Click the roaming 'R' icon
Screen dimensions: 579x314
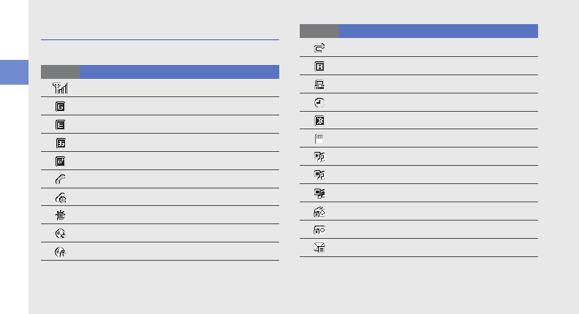[x=319, y=66]
